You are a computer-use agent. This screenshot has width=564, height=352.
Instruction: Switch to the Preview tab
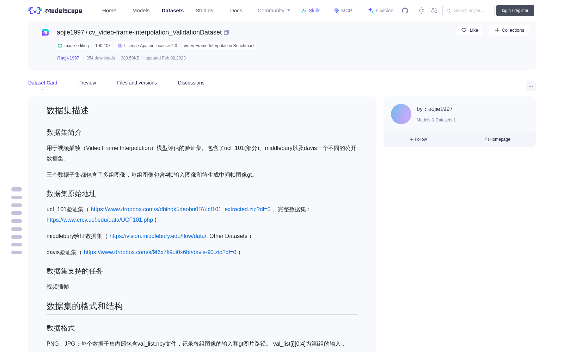point(87,83)
